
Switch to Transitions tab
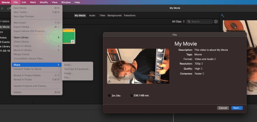tap(130, 15)
